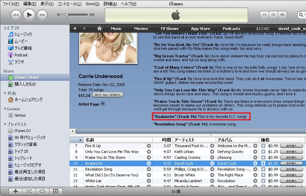Buy the Avalanche song
This screenshot has height=196, width=306.
292,163
